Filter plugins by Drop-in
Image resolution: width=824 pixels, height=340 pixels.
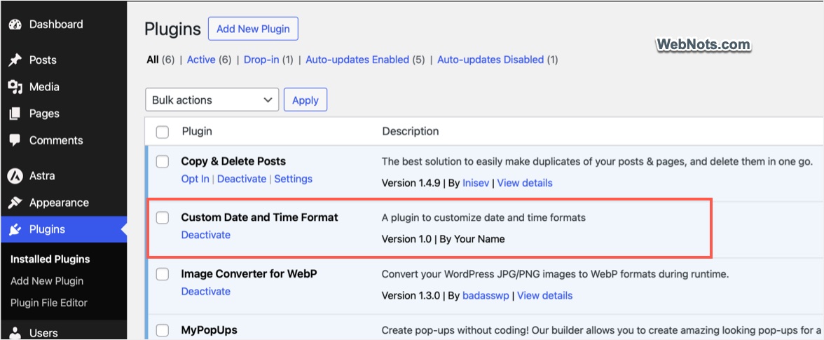261,60
